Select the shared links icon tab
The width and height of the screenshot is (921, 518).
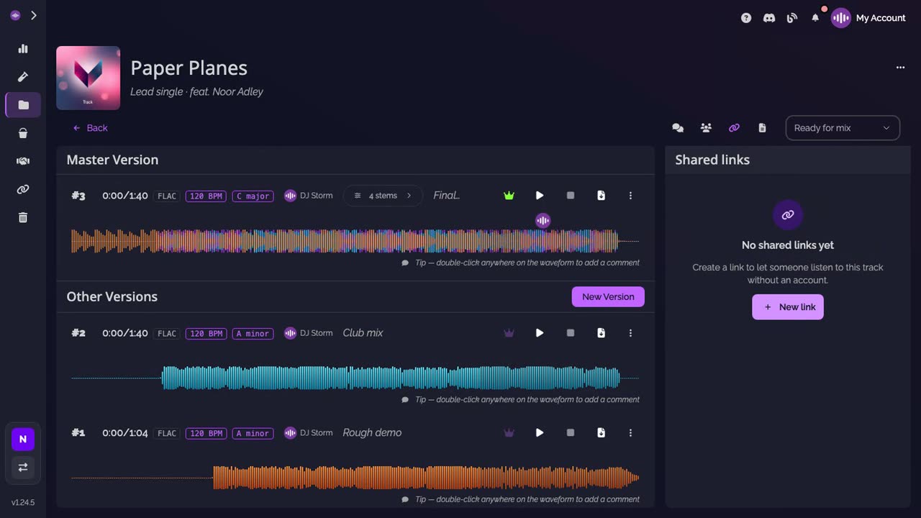pos(734,128)
